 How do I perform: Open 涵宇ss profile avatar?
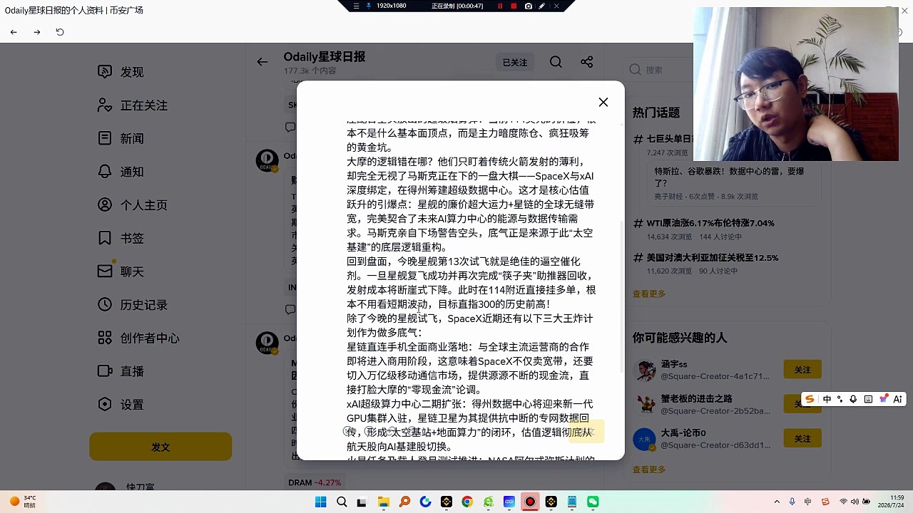646,370
